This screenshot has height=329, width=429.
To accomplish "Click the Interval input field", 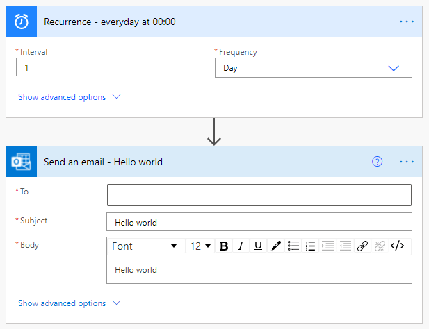I will coord(109,67).
